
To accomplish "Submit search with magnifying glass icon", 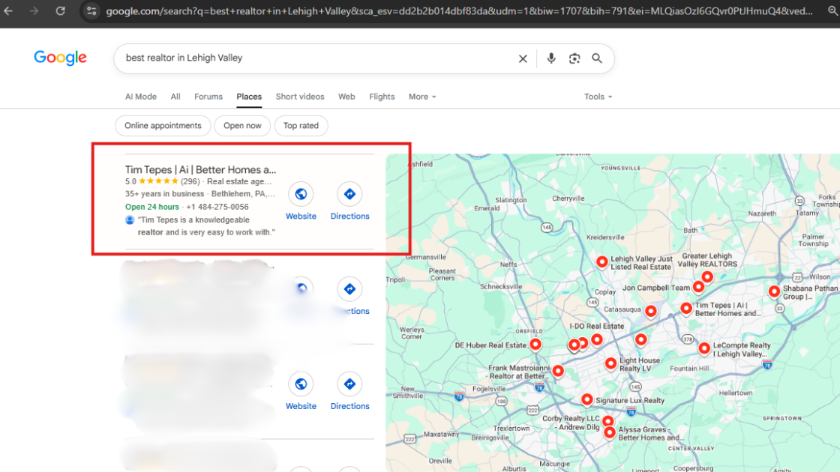I will tap(597, 58).
